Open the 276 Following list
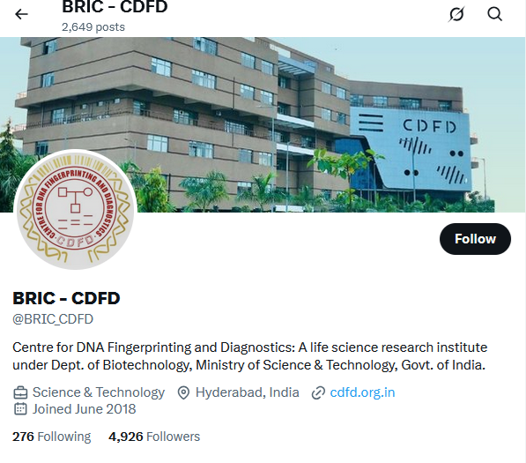 point(52,437)
